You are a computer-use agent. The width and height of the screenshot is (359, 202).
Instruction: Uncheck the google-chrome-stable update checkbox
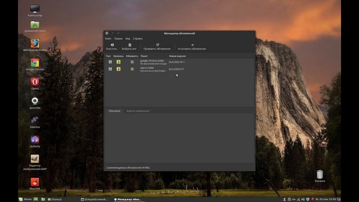[132, 62]
